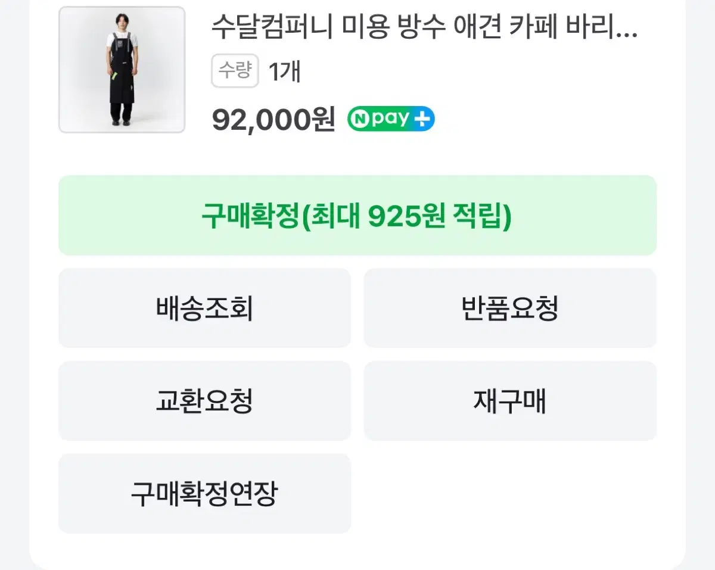Select the 수량 quantity label badge
The height and width of the screenshot is (570, 715).
coord(235,71)
